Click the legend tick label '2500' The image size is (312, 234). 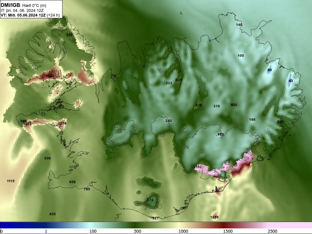[x=272, y=231]
